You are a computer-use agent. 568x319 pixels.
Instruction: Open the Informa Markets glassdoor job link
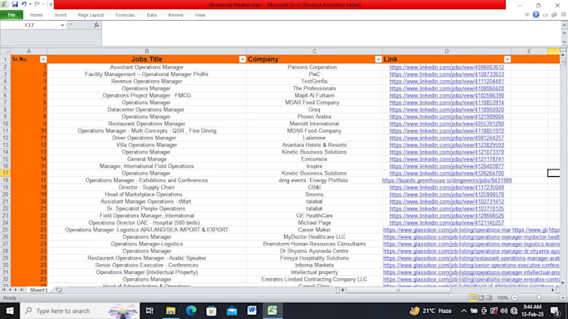(471, 265)
